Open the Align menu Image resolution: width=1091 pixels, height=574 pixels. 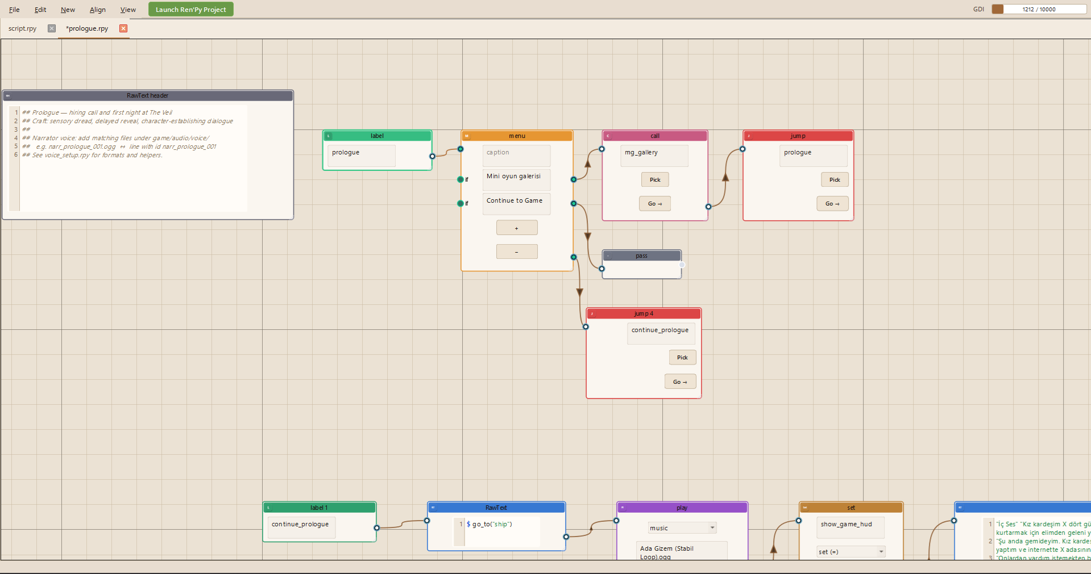[x=97, y=10]
